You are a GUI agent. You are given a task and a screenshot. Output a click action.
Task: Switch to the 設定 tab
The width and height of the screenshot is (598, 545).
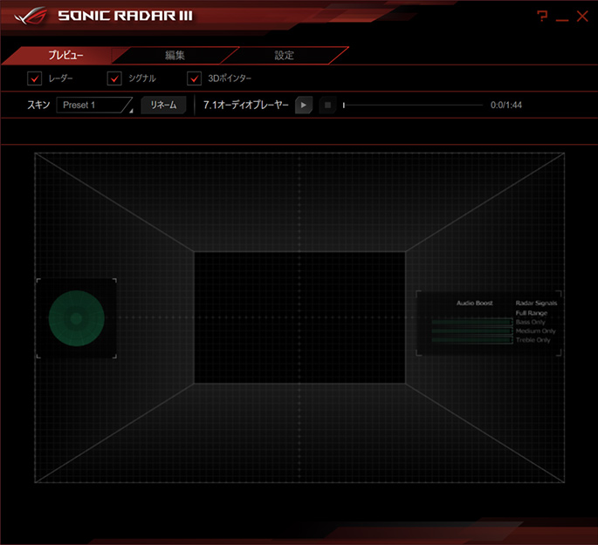[284, 55]
